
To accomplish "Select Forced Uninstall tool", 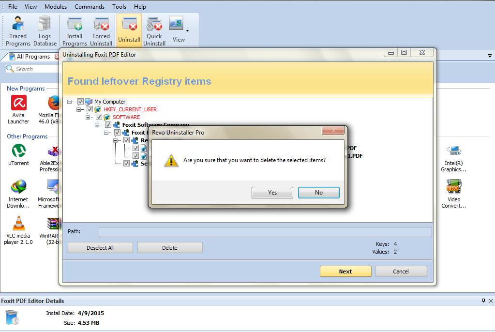I will 101,31.
